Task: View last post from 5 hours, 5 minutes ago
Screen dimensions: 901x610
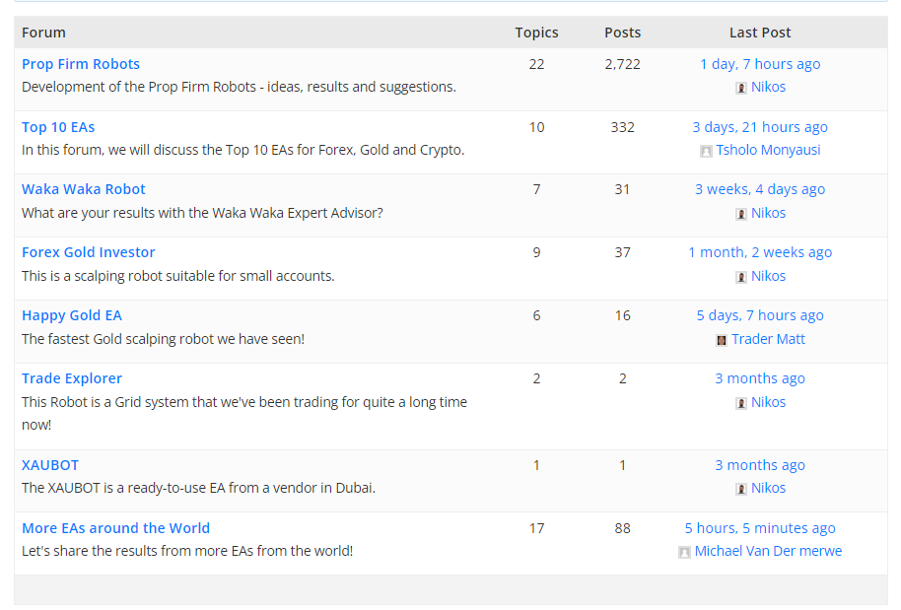Action: (x=760, y=528)
